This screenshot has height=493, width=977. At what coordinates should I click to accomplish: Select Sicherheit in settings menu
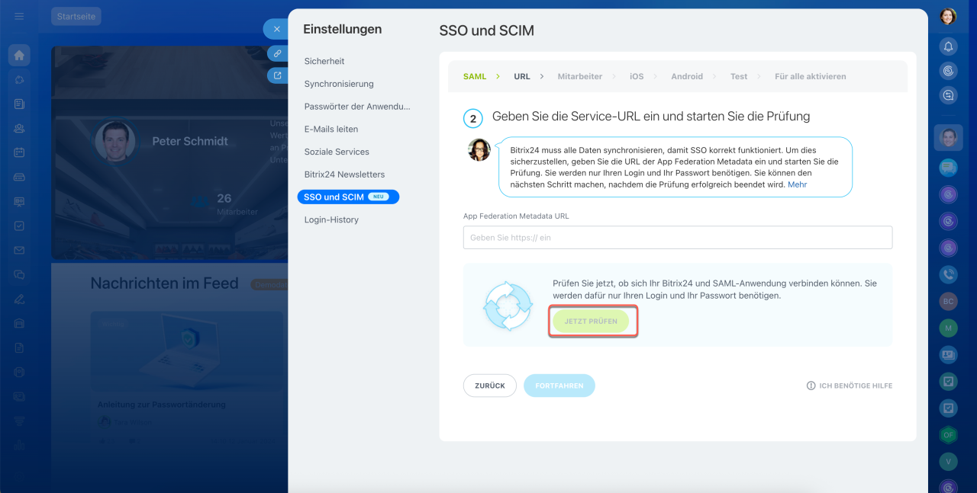[x=324, y=61]
